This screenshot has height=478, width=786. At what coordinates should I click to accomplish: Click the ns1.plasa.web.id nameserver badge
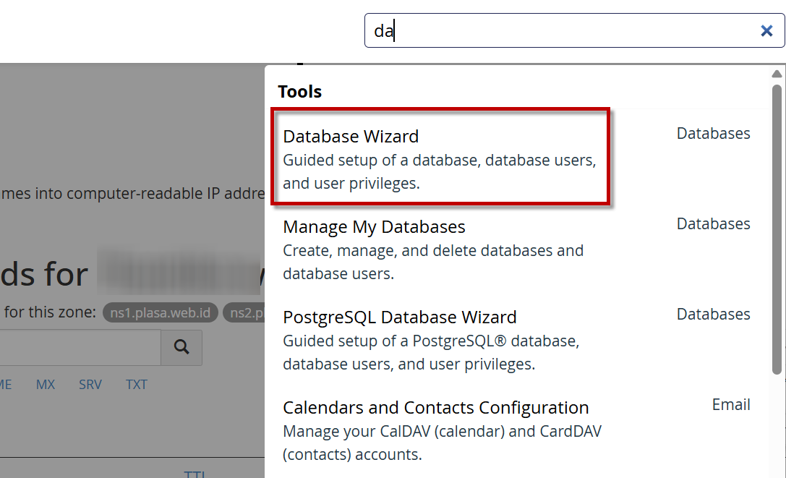(x=160, y=312)
